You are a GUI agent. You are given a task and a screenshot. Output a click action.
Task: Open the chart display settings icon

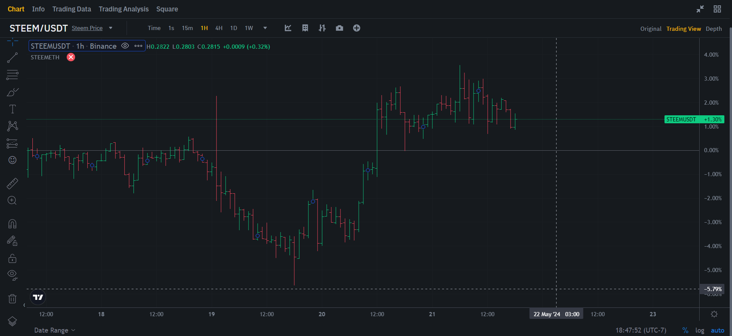305,28
